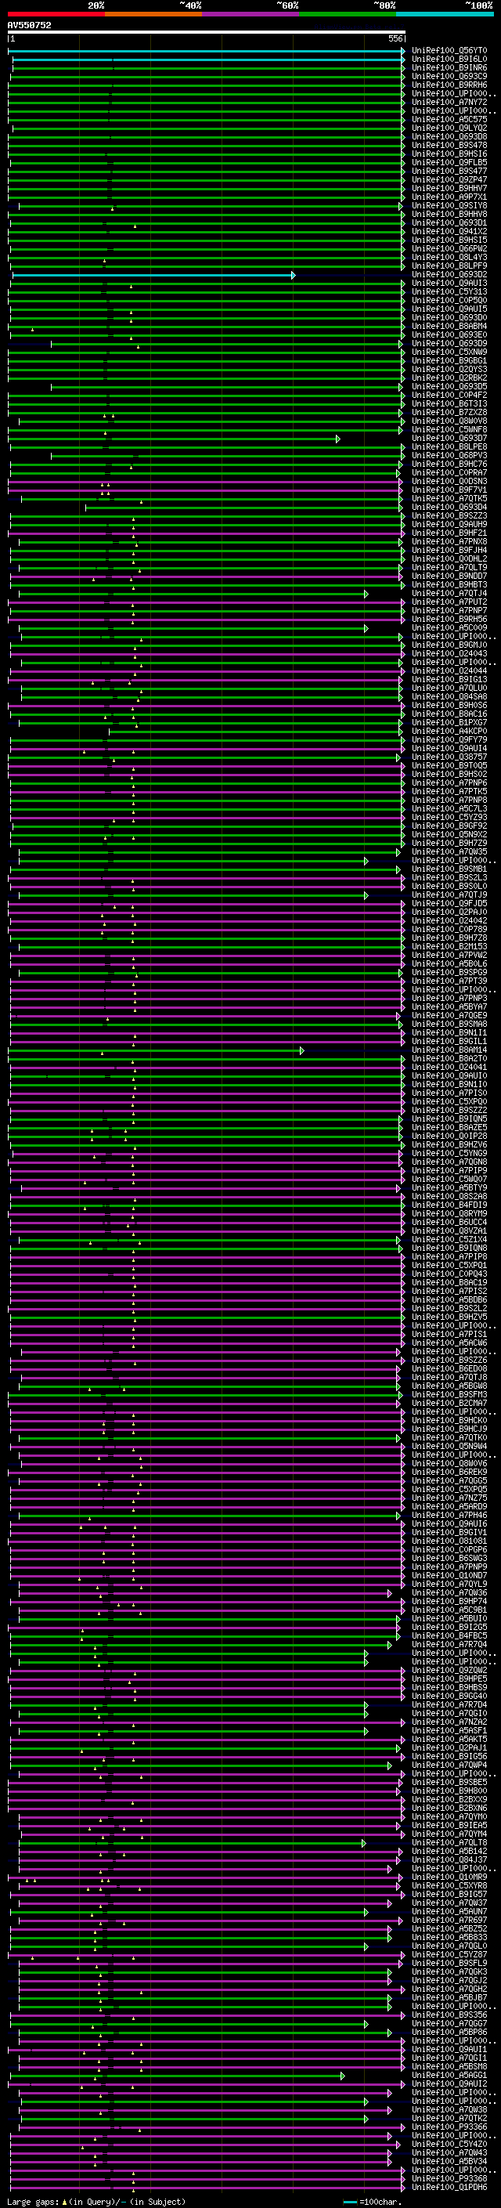Select hit label UniRef100_Q8S2A8
Viewport: 501px width, 2208px height.
(449, 1196)
